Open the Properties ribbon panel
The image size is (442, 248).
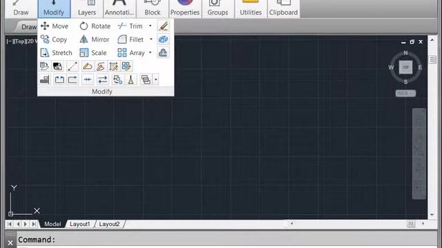coord(185,8)
